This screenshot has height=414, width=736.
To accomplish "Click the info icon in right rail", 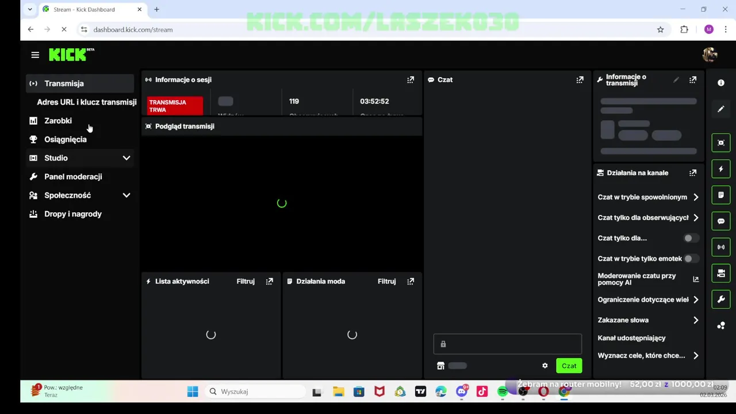I will tap(721, 83).
